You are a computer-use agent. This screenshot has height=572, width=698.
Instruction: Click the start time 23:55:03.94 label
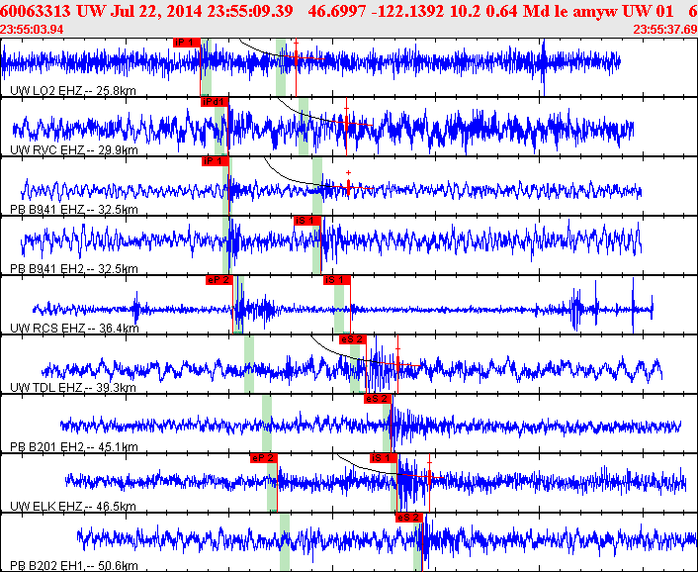[32, 30]
